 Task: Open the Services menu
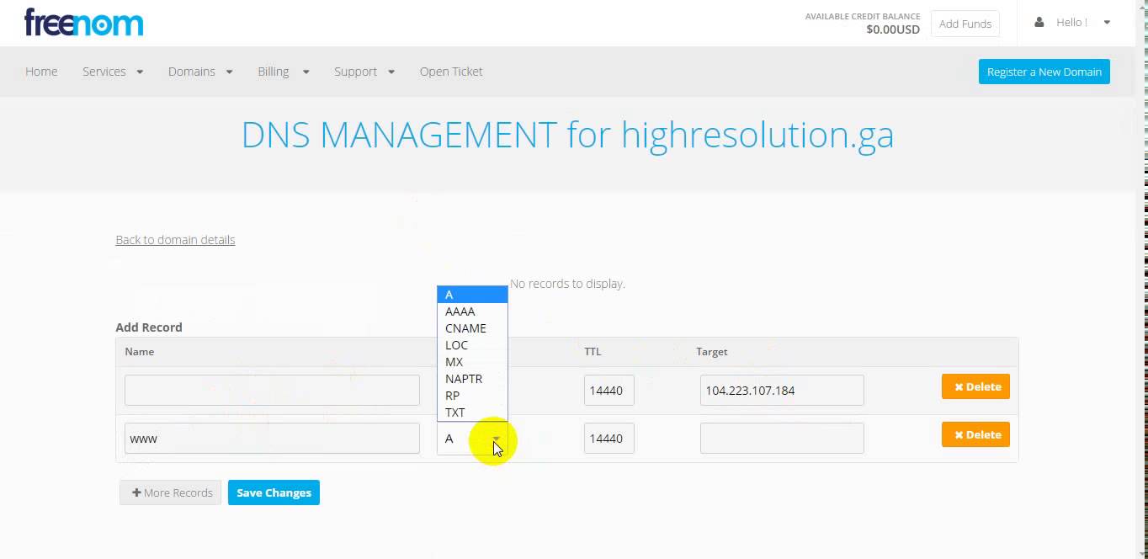(x=113, y=72)
